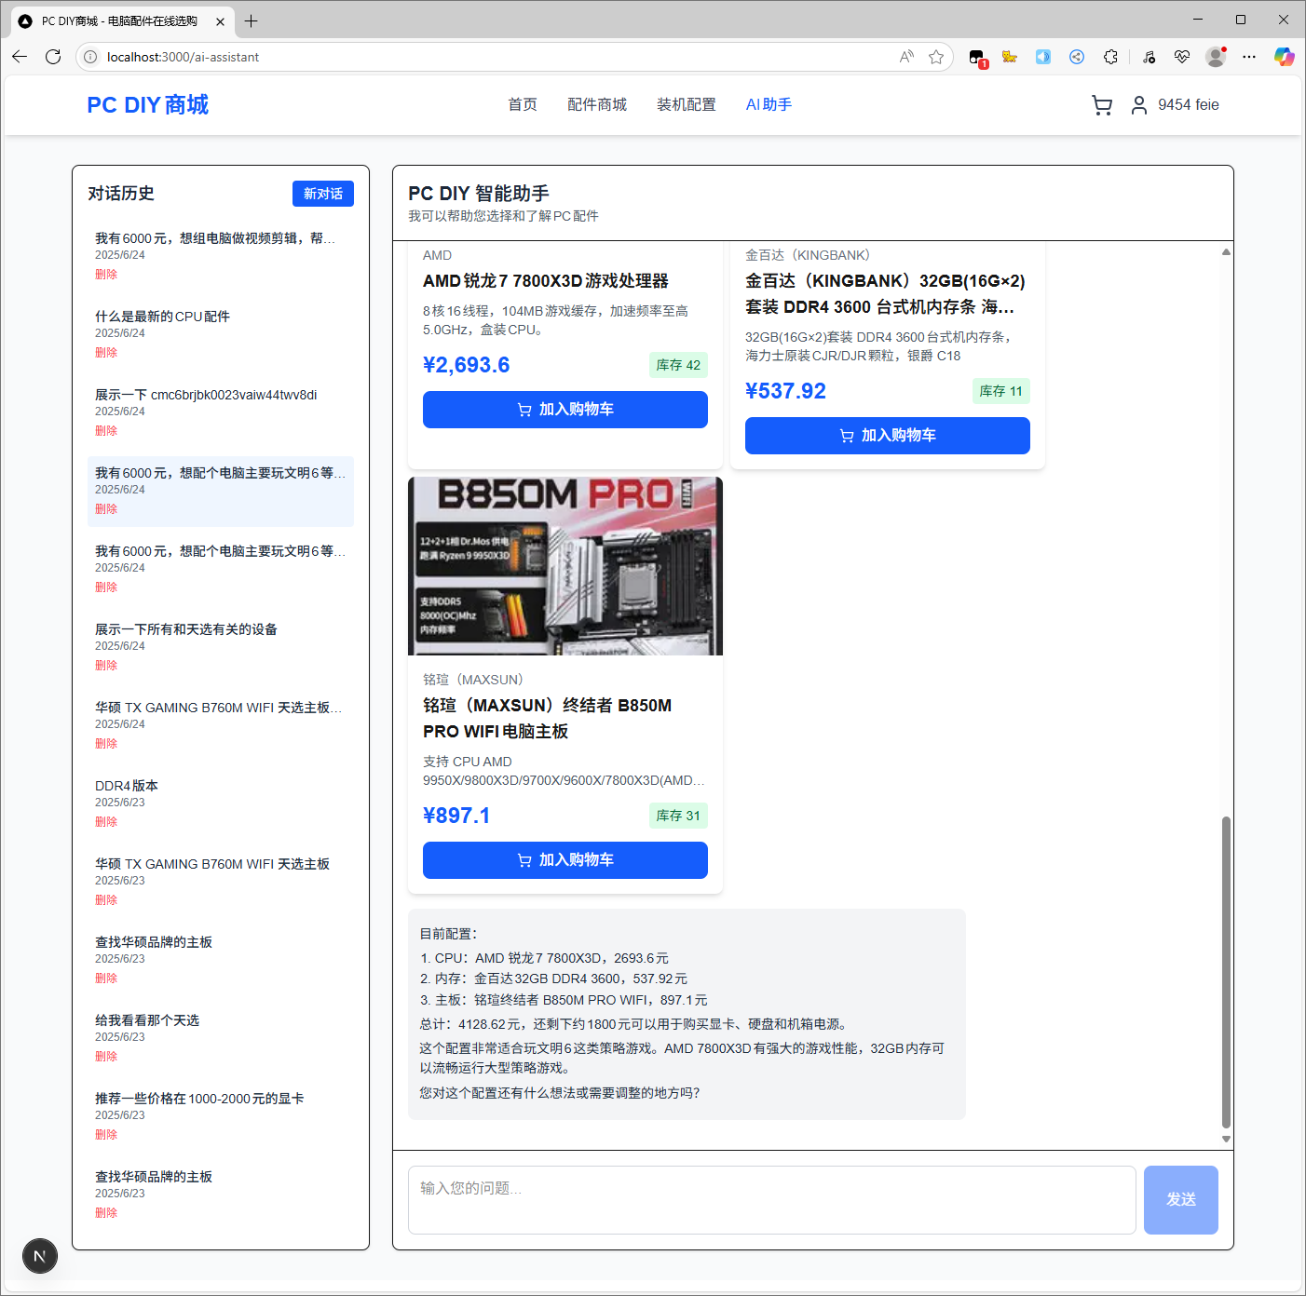Add this page to favorites star icon
The width and height of the screenshot is (1306, 1296).
click(x=936, y=57)
